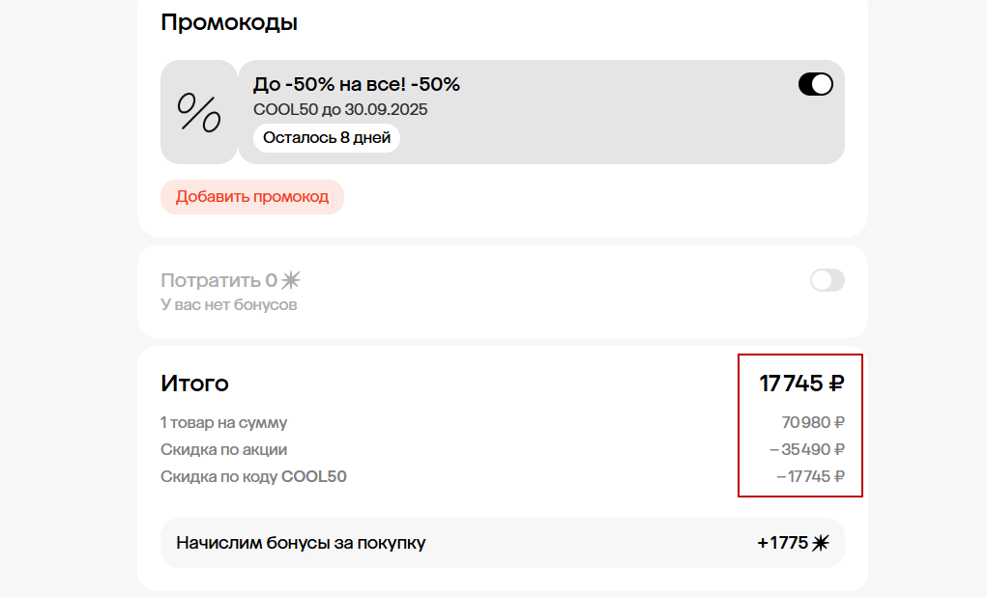This screenshot has height=597, width=987.
Task: Click the Скидка по акции label
Action: tap(223, 449)
